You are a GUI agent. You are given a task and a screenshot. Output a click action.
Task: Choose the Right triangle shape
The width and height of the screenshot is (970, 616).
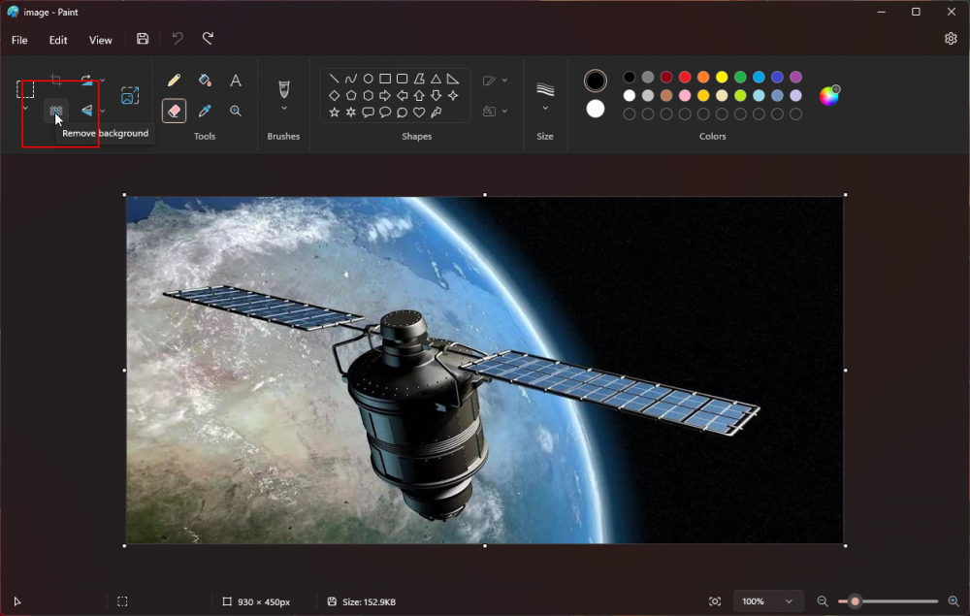(x=453, y=79)
